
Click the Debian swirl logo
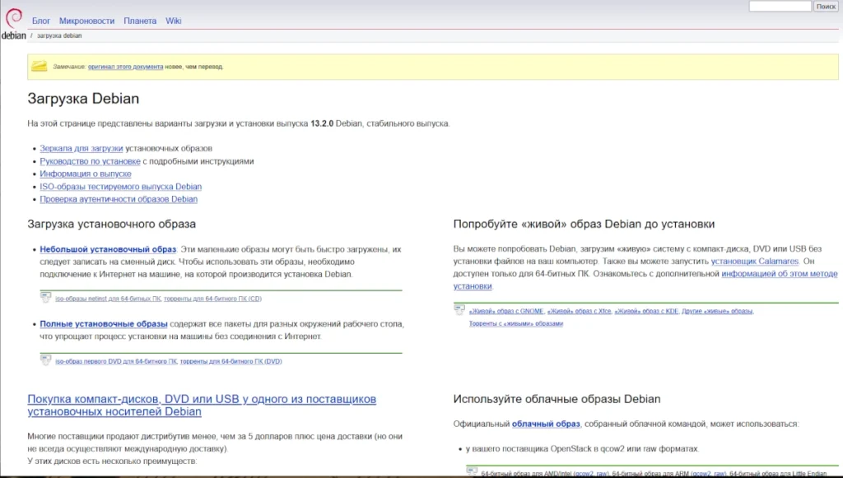(x=14, y=19)
